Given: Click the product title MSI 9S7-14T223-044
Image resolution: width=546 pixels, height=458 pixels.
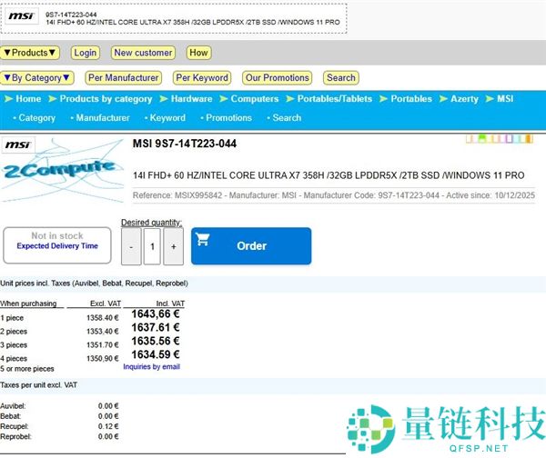Looking at the screenshot, I should coord(185,144).
